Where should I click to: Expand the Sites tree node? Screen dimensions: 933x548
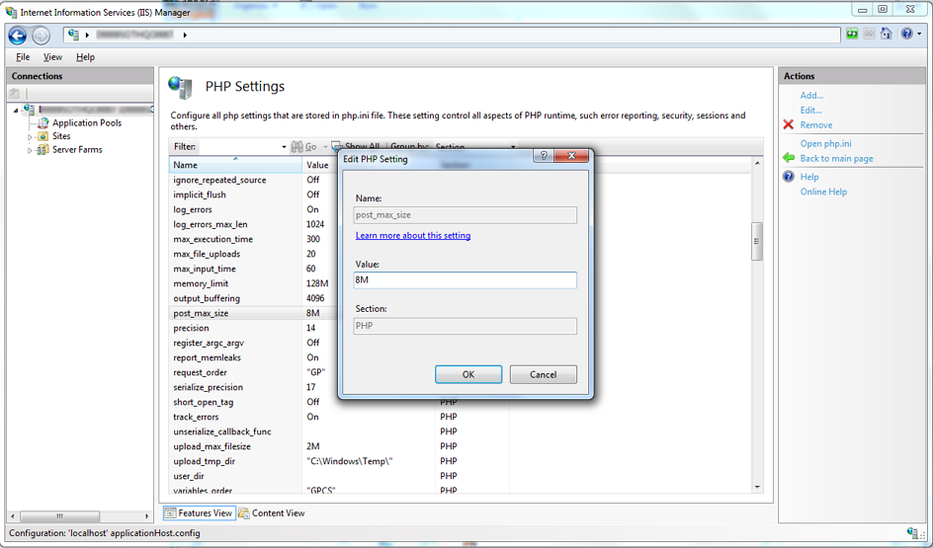(x=30, y=136)
